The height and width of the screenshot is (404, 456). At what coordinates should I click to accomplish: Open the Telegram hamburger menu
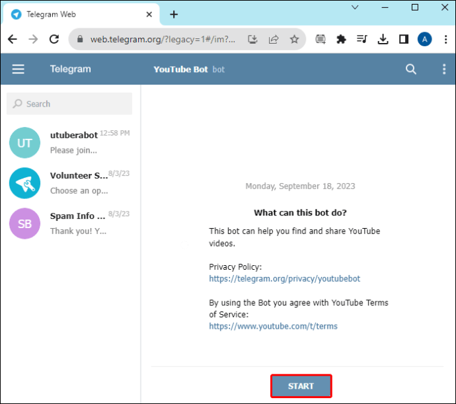tap(18, 69)
